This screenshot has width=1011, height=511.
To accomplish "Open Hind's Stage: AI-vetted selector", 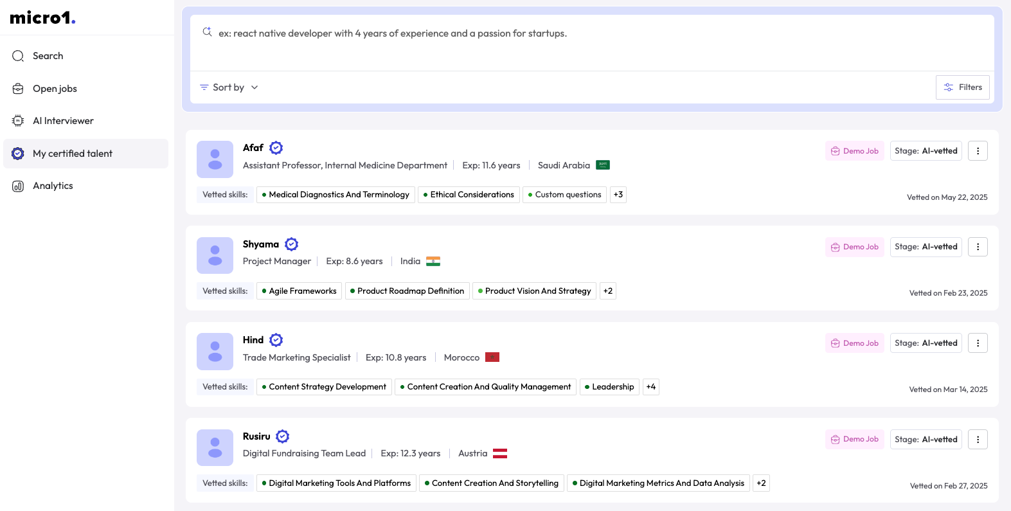I will coord(926,343).
